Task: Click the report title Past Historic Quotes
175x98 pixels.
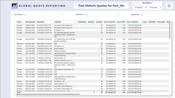Action: [101, 6]
